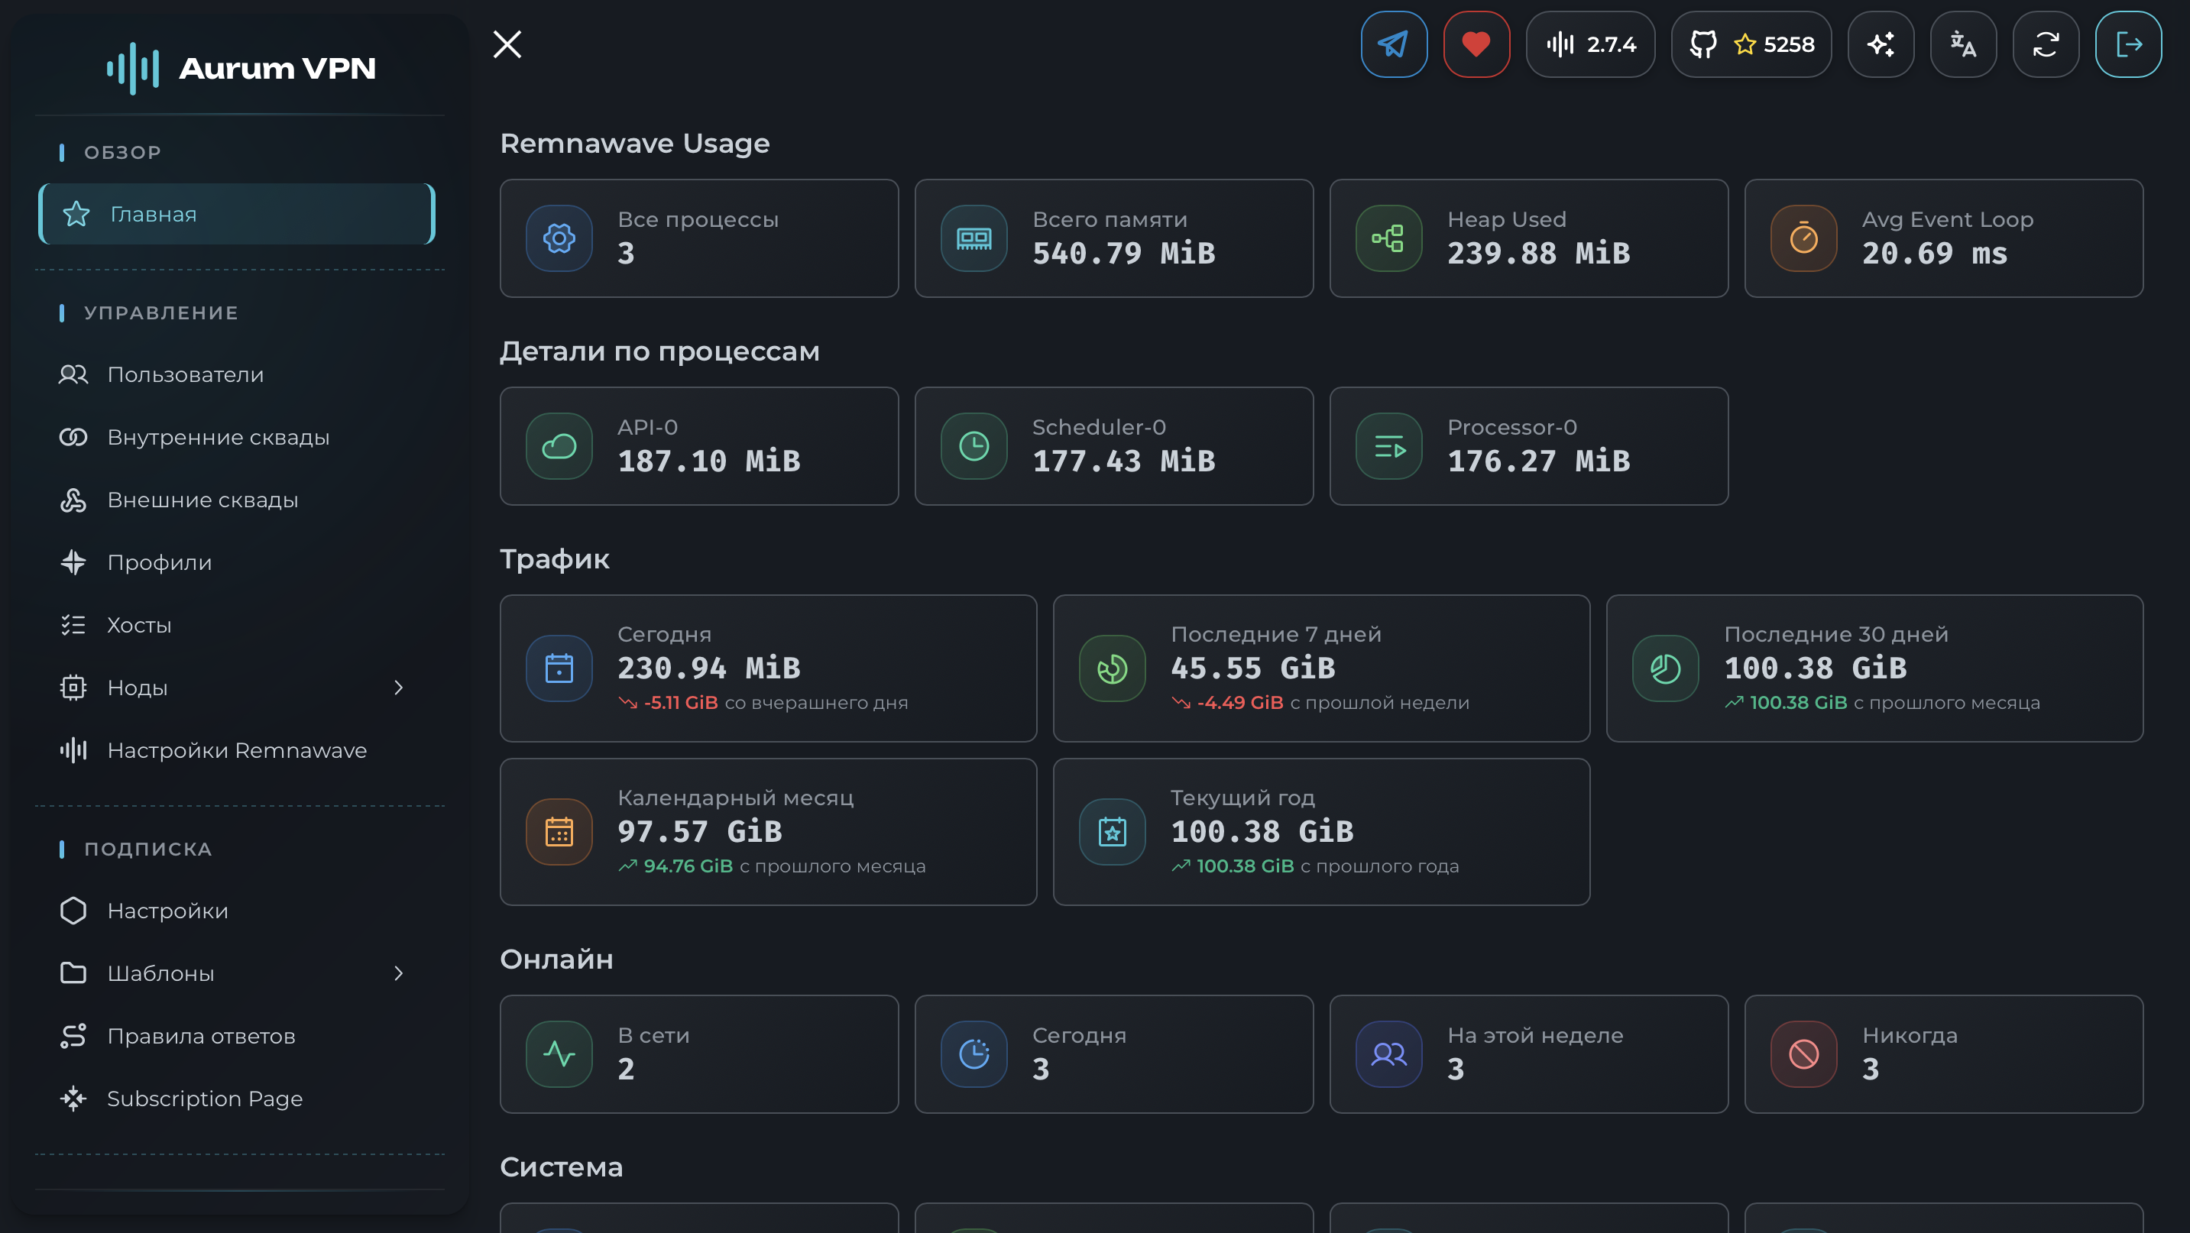Click the version 2.7.4 badge
Viewport: 2190px width, 1233px height.
pyautogui.click(x=1590, y=44)
